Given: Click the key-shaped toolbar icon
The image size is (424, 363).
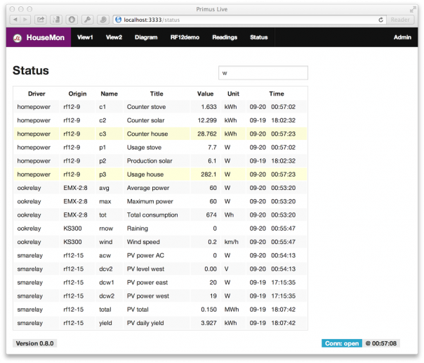Looking at the screenshot, I should [87, 20].
